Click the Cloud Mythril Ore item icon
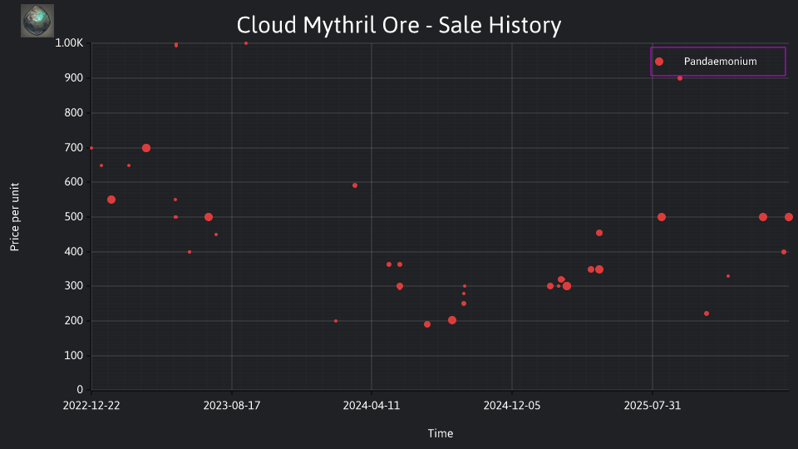The image size is (798, 449). pyautogui.click(x=37, y=21)
